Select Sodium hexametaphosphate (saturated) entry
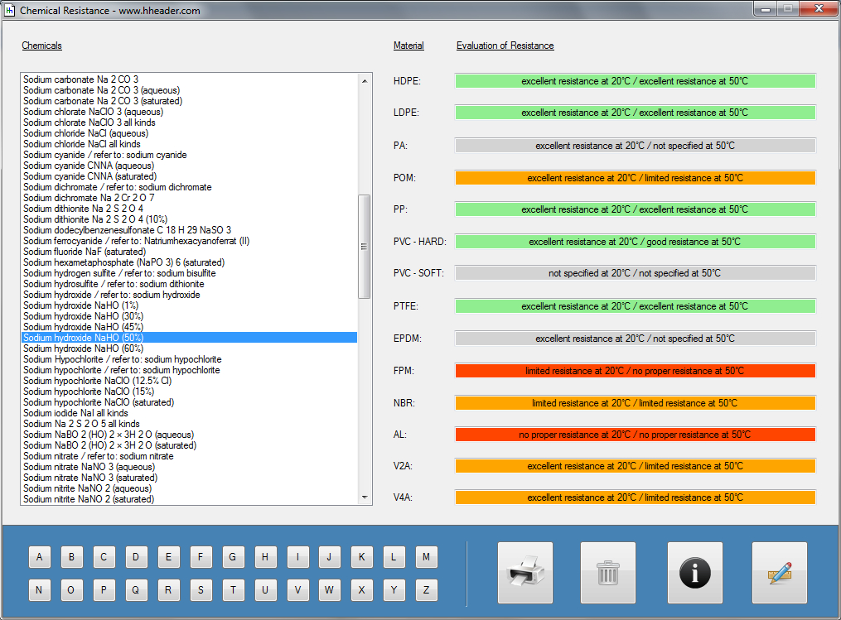The height and width of the screenshot is (620, 841). (190, 262)
